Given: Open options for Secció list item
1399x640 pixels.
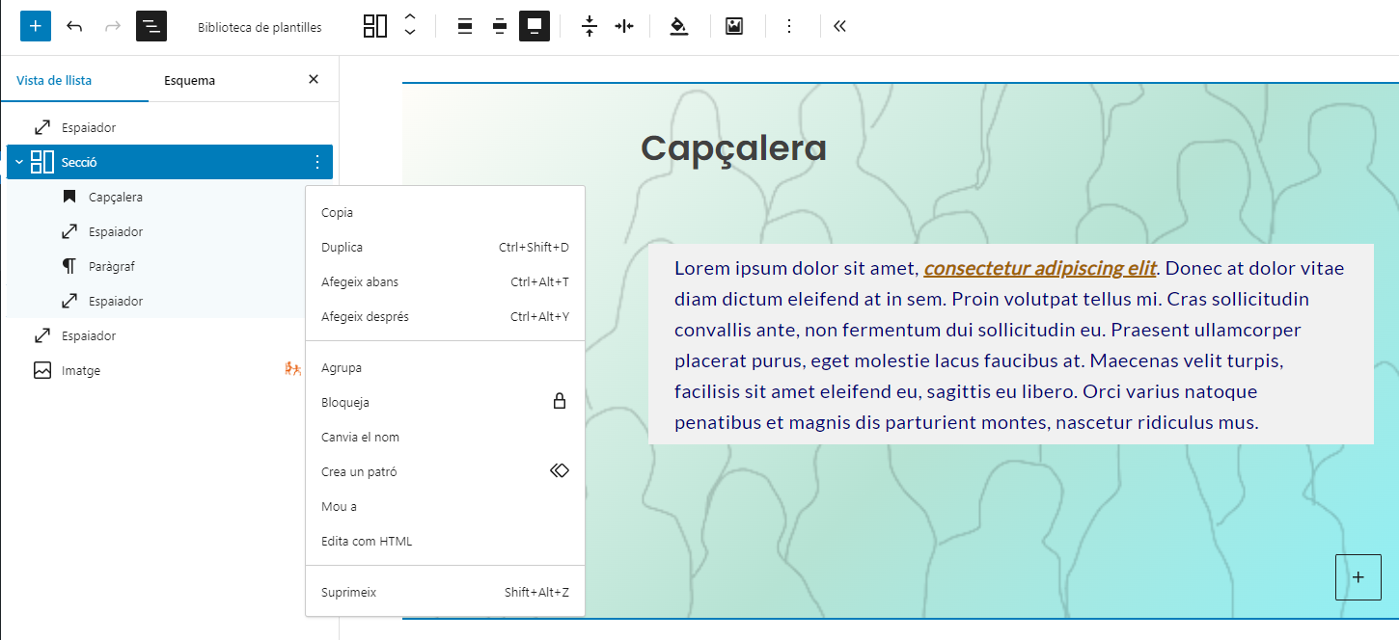Looking at the screenshot, I should tap(317, 162).
